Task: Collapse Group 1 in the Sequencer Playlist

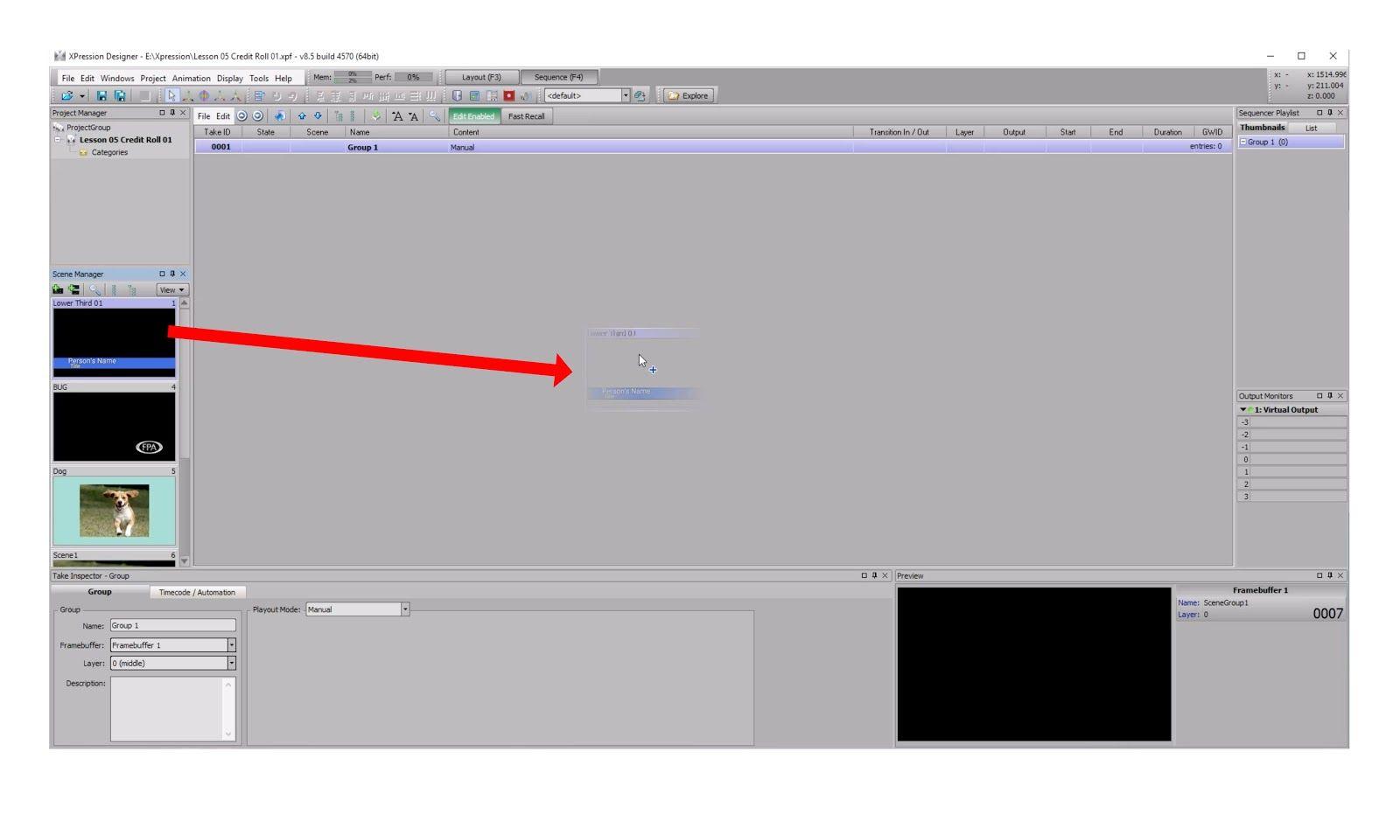Action: pyautogui.click(x=1242, y=143)
